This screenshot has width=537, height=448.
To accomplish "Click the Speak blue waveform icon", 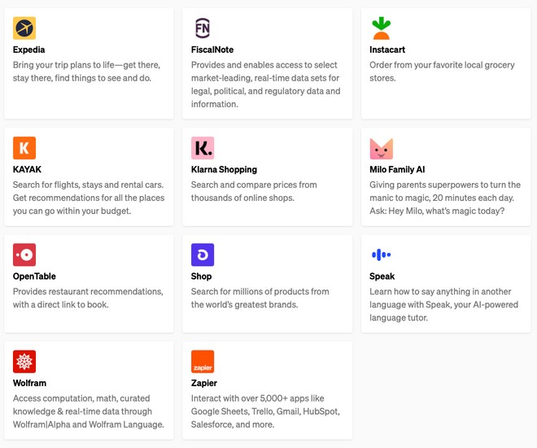I will click(381, 254).
